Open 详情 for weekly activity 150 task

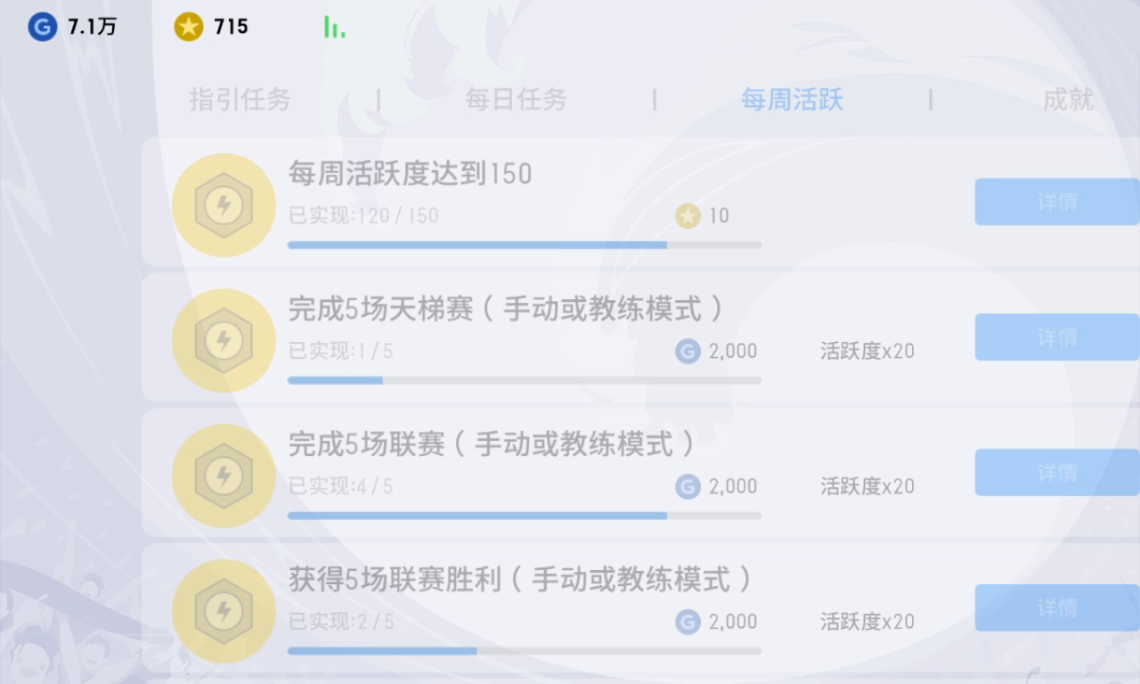coord(1057,202)
